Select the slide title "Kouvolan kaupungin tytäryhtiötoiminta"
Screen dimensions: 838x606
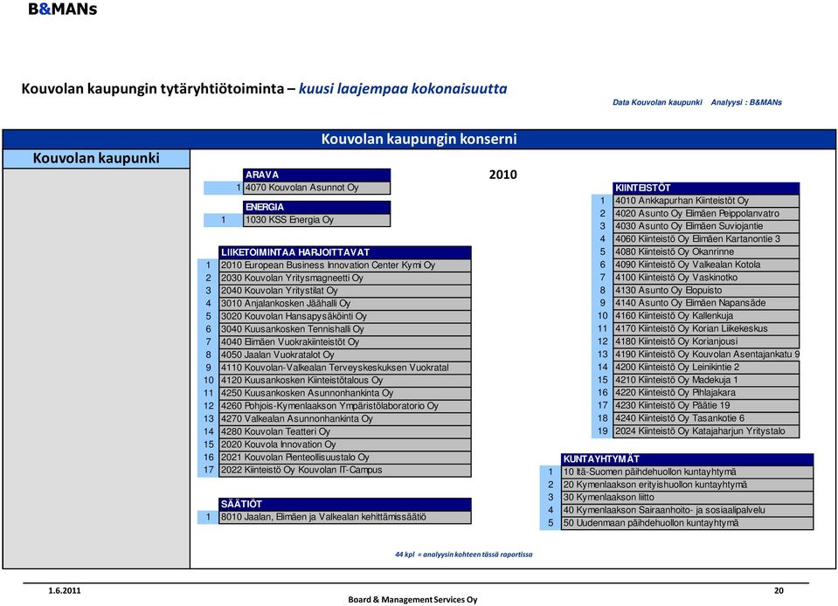(153, 89)
